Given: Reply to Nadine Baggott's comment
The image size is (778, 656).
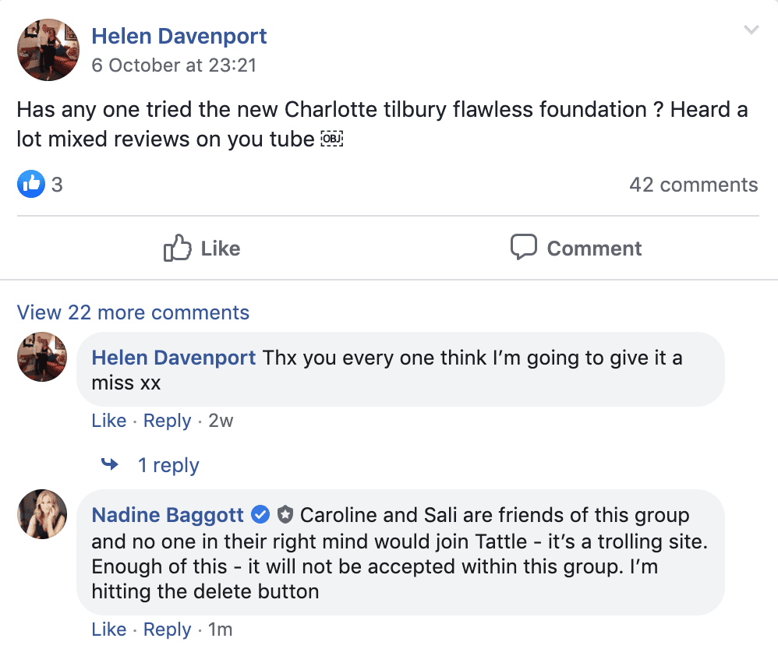Looking at the screenshot, I should pyautogui.click(x=167, y=630).
